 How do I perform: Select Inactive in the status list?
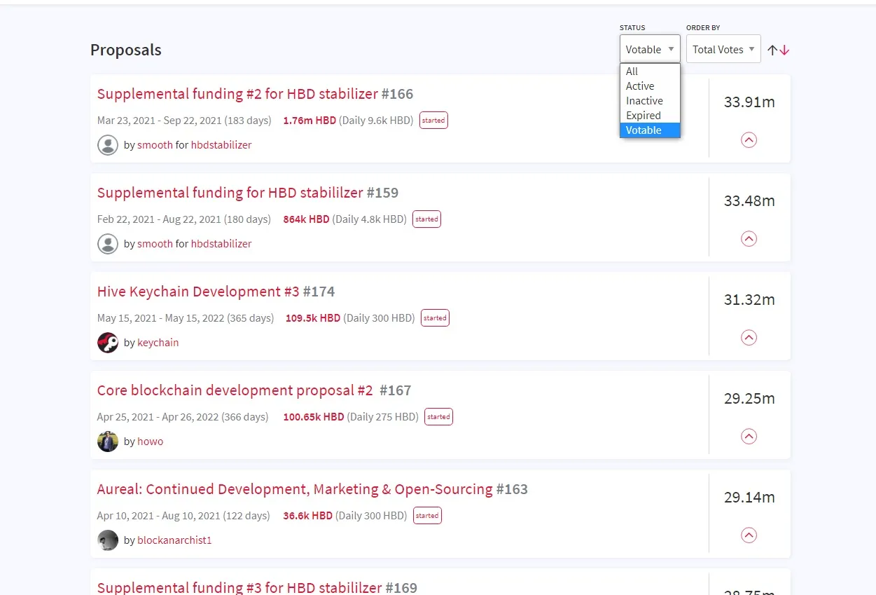click(x=650, y=101)
